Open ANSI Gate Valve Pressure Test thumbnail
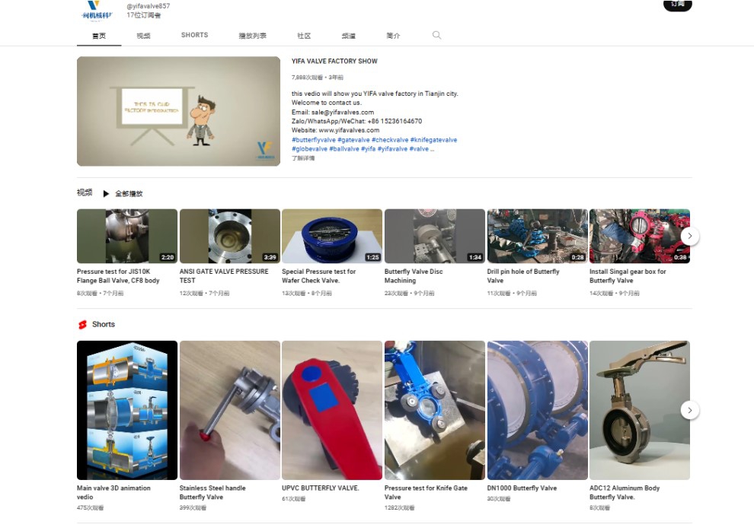The height and width of the screenshot is (531, 754). 230,237
